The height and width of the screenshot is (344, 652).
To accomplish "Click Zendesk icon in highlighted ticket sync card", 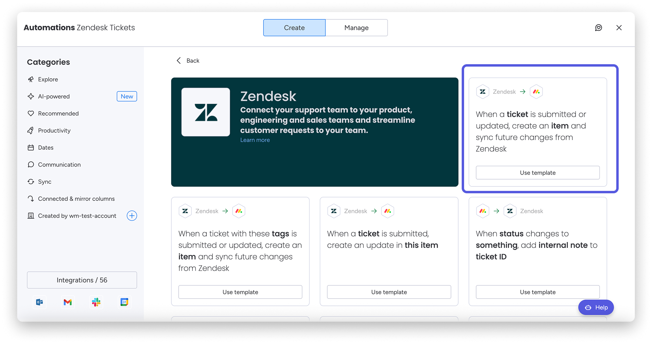I will 483,92.
